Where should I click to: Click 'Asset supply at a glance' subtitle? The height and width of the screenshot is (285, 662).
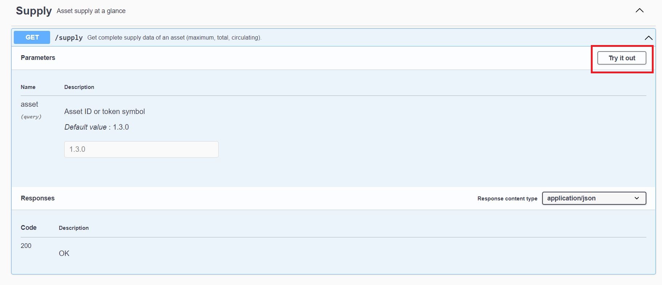point(91,11)
